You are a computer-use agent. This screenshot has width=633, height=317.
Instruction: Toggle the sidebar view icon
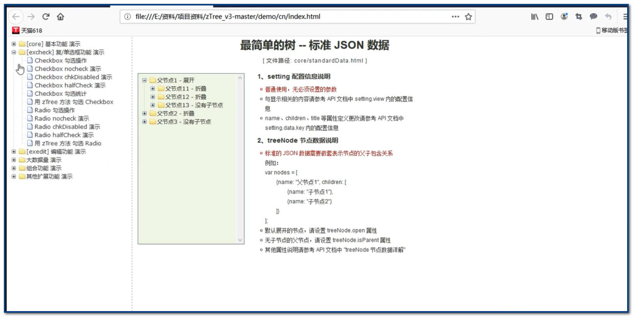point(549,16)
